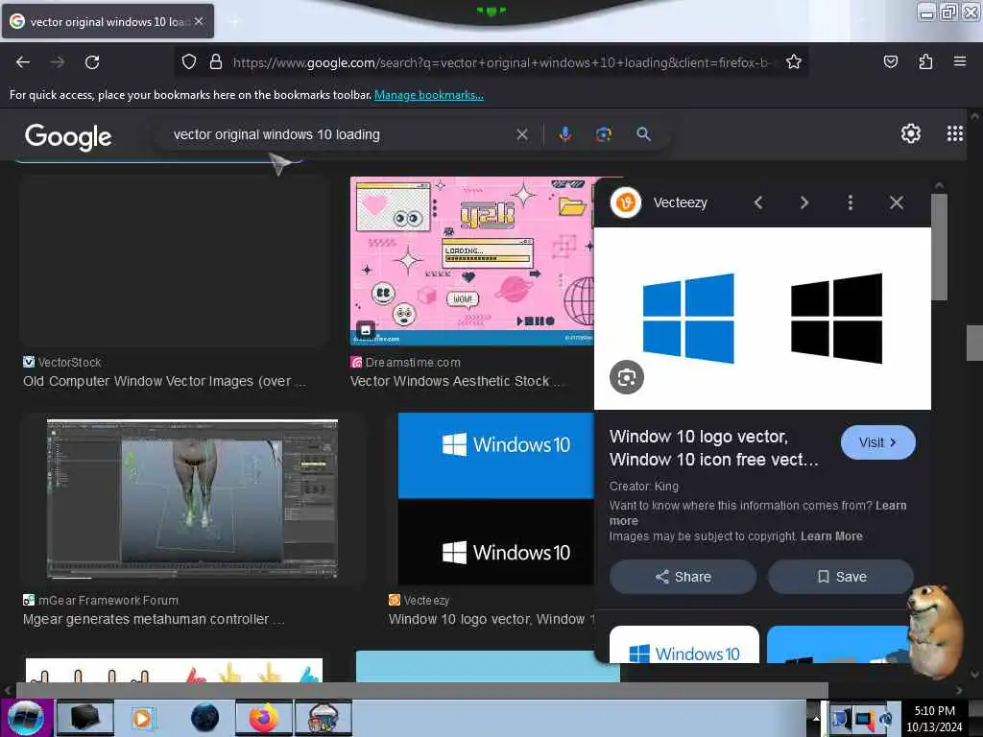
Task: Open the media player taskbar icon
Action: 143,718
